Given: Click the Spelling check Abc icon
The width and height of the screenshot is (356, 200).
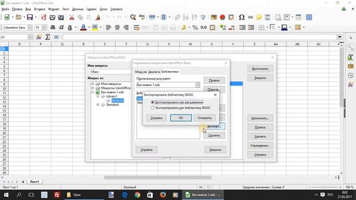Looking at the screenshot, I should tap(142, 17).
